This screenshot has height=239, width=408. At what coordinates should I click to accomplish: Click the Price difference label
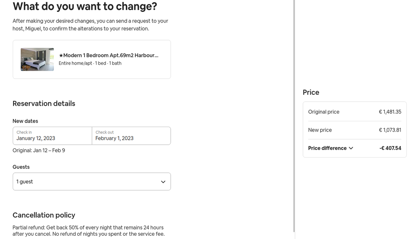pyautogui.click(x=327, y=148)
